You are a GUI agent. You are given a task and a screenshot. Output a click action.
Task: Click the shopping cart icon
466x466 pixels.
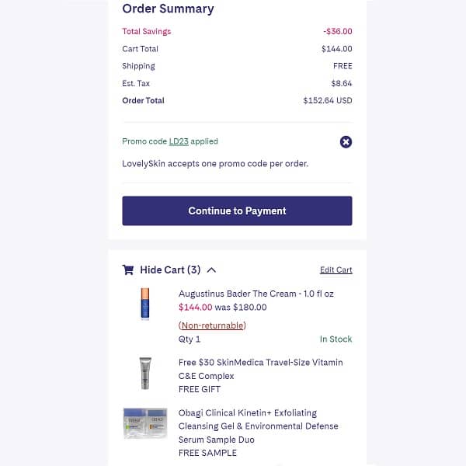pyautogui.click(x=128, y=270)
